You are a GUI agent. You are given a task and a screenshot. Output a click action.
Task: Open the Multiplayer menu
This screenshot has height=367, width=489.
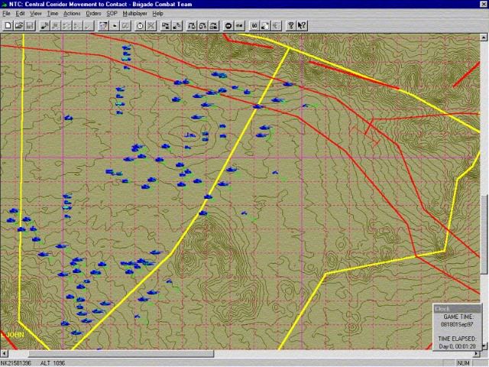135,14
